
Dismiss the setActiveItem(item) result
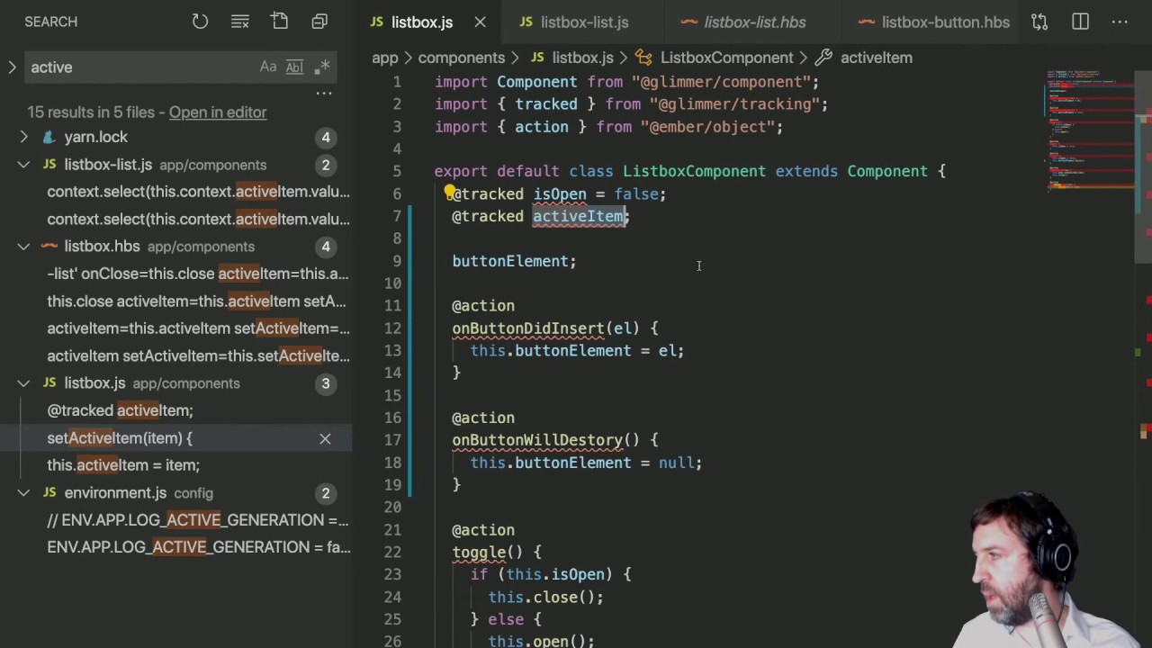point(325,438)
